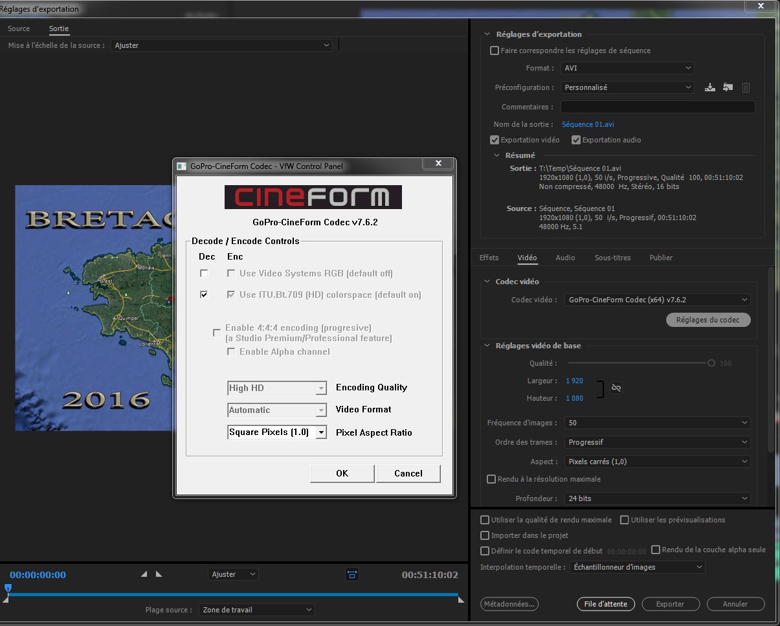Import a preset icon
The height and width of the screenshot is (626, 780).
pyautogui.click(x=728, y=87)
